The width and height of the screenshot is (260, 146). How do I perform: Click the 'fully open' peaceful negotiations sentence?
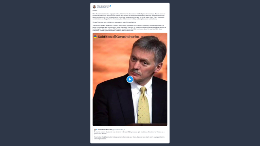pyautogui.click(x=114, y=22)
